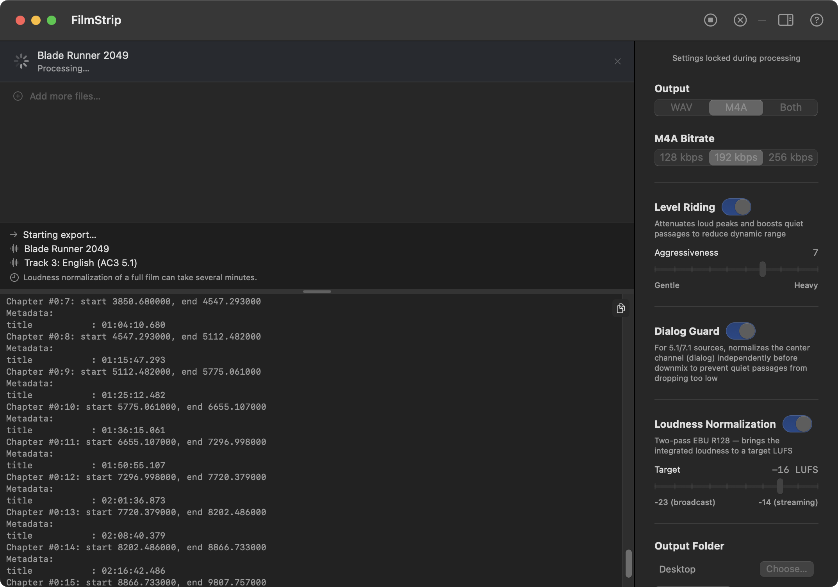This screenshot has height=587, width=838.
Task: Click the log panel resize handle
Action: [317, 291]
